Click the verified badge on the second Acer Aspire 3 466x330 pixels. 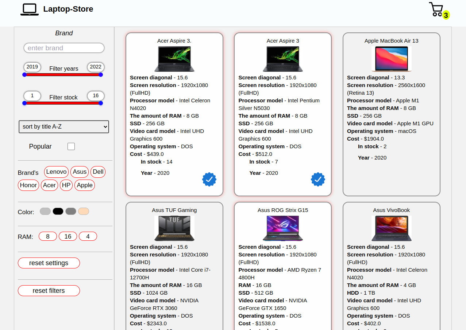[x=318, y=179]
